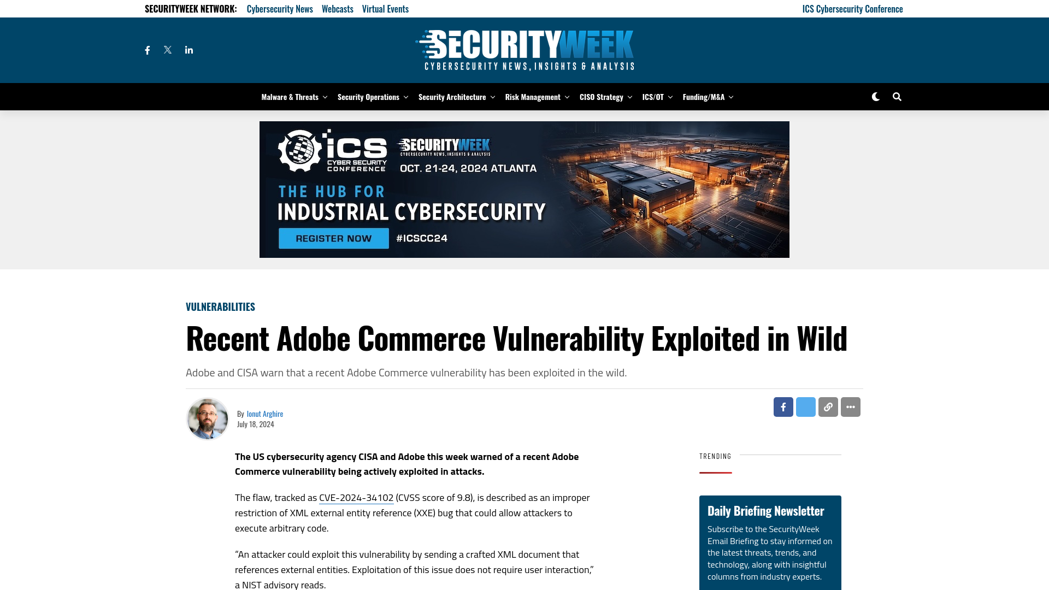
Task: Click the CVE-2024-34102 vulnerability link
Action: [x=356, y=497]
